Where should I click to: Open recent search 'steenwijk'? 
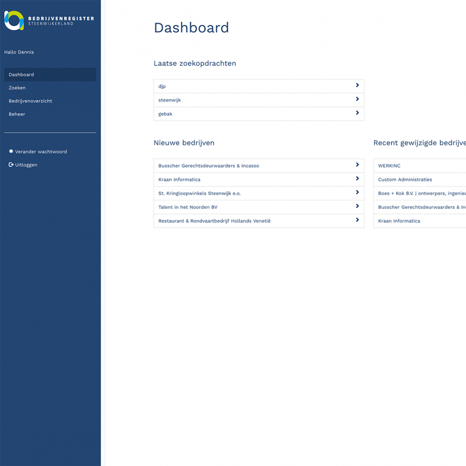click(x=259, y=100)
